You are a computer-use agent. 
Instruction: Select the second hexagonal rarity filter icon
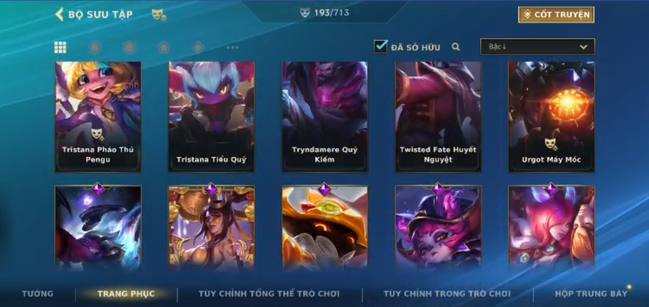click(129, 47)
